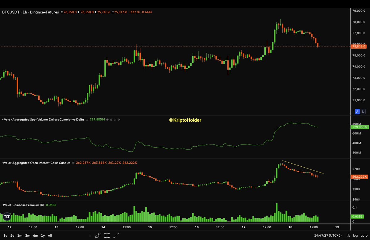
Task: Click the 79,000.0 price axis label
Action: [359, 10]
